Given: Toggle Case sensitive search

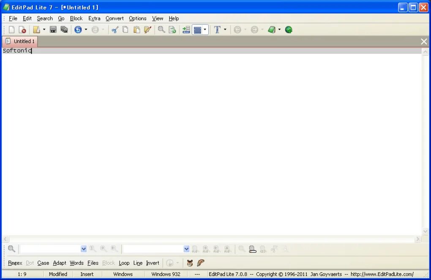Looking at the screenshot, I should point(43,263).
